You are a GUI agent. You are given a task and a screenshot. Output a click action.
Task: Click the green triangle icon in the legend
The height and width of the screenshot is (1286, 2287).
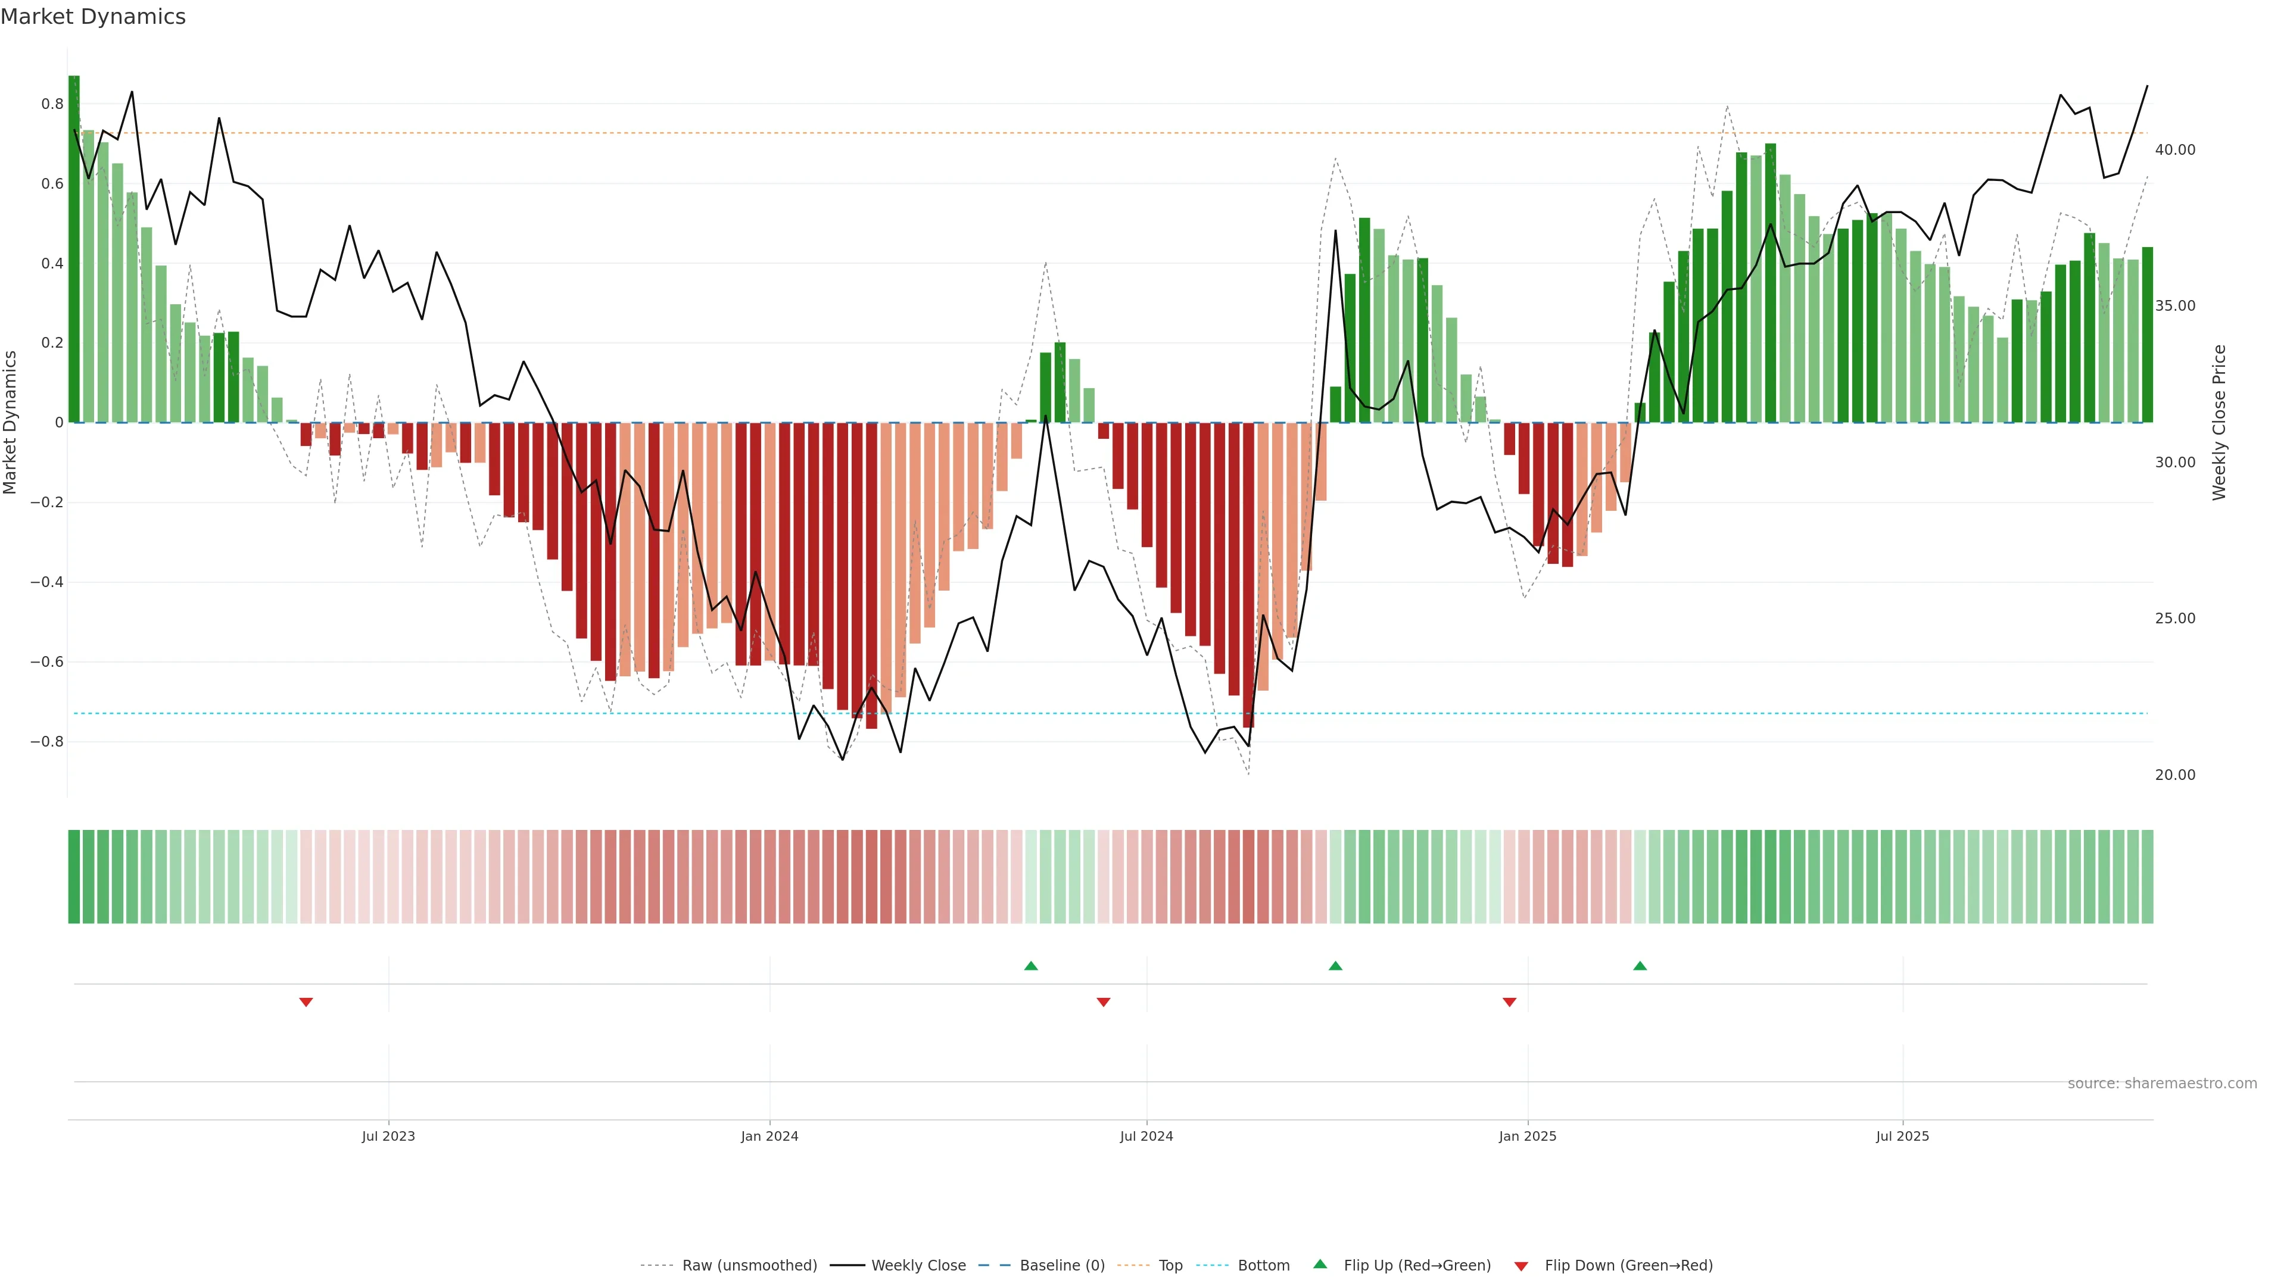1320,1264
